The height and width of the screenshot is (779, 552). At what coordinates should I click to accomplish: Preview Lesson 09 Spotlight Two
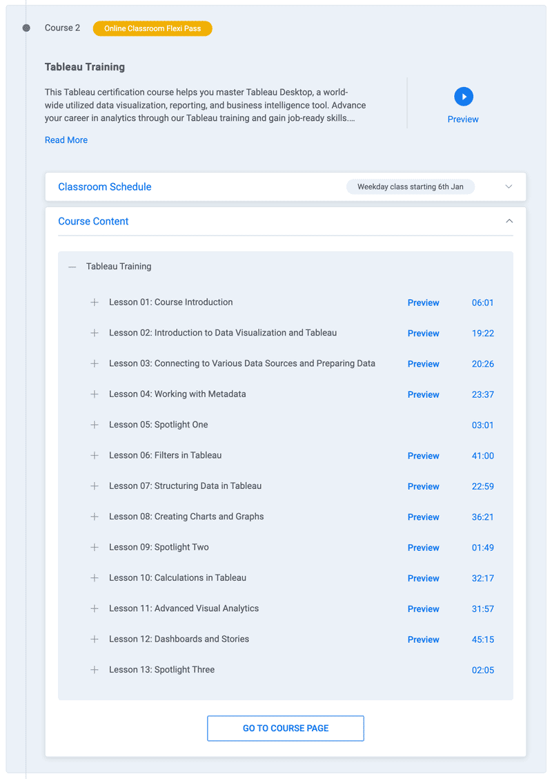(x=424, y=548)
